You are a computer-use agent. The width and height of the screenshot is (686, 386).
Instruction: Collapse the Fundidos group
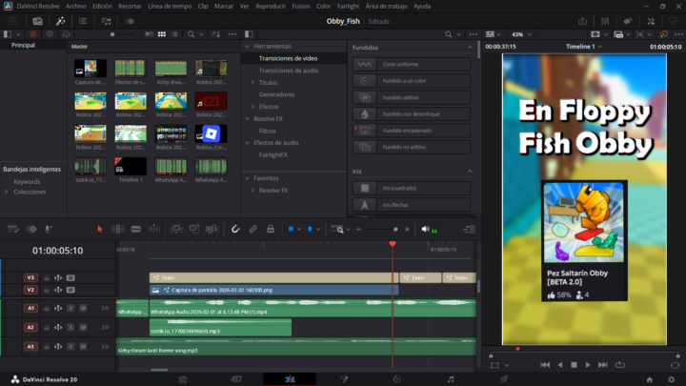[x=470, y=48]
